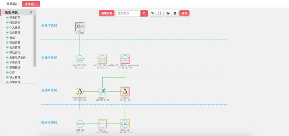
Task: Click the database toolbar icon
Action: (175, 13)
